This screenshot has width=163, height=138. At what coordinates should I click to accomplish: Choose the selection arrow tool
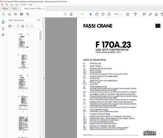click(91, 14)
